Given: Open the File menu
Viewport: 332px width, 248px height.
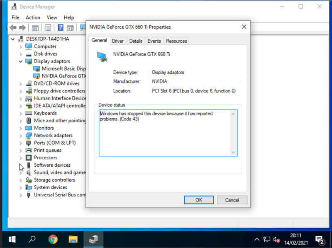Looking at the screenshot, I should click(15, 17).
